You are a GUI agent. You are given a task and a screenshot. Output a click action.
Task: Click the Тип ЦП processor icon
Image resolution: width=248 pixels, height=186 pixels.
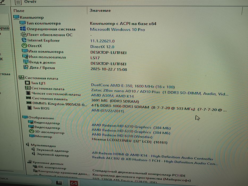(27, 83)
